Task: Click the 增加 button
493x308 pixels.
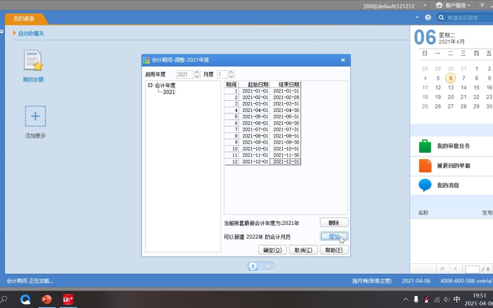Action: 334,236
